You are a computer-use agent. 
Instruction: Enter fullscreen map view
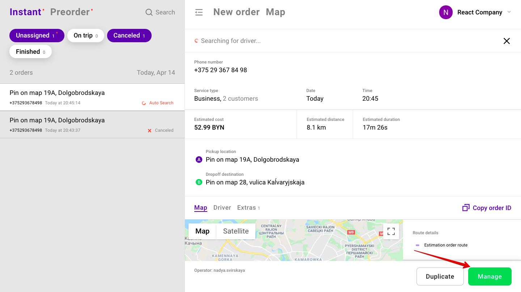391,231
